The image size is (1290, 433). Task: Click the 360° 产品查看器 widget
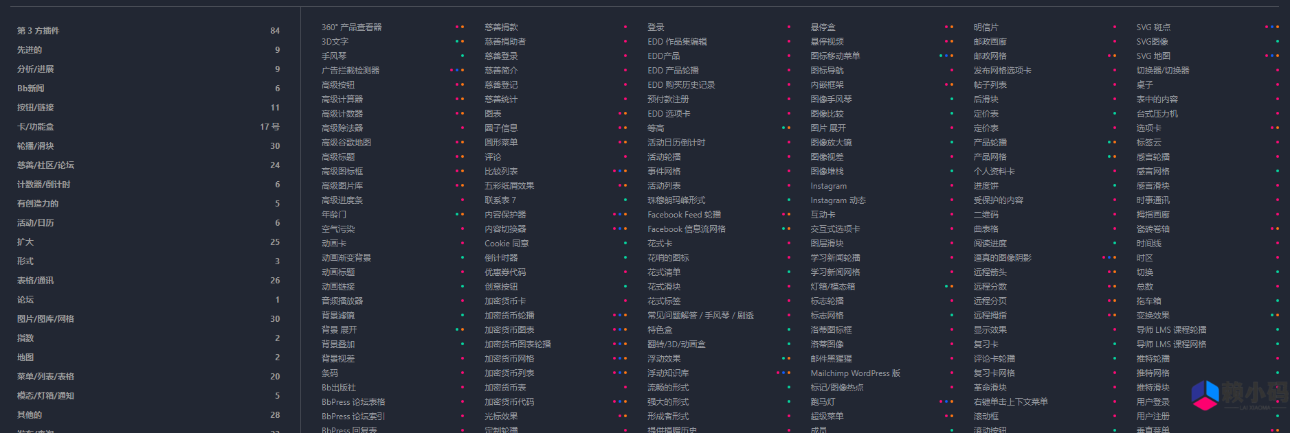click(x=351, y=27)
